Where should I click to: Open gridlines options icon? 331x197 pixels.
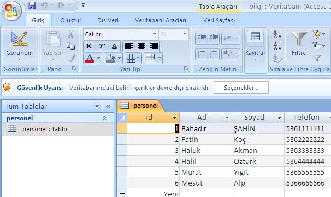(133, 58)
